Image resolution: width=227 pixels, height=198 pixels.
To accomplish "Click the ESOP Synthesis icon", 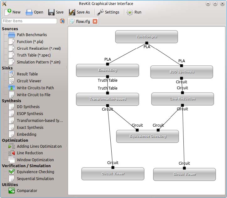I will click(11, 114).
